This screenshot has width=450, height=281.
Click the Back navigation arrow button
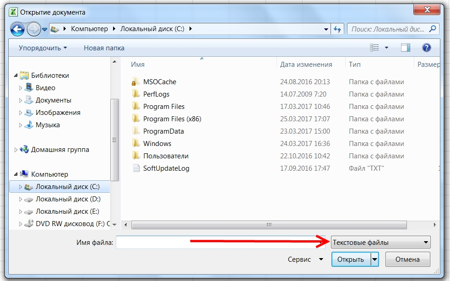pos(17,29)
